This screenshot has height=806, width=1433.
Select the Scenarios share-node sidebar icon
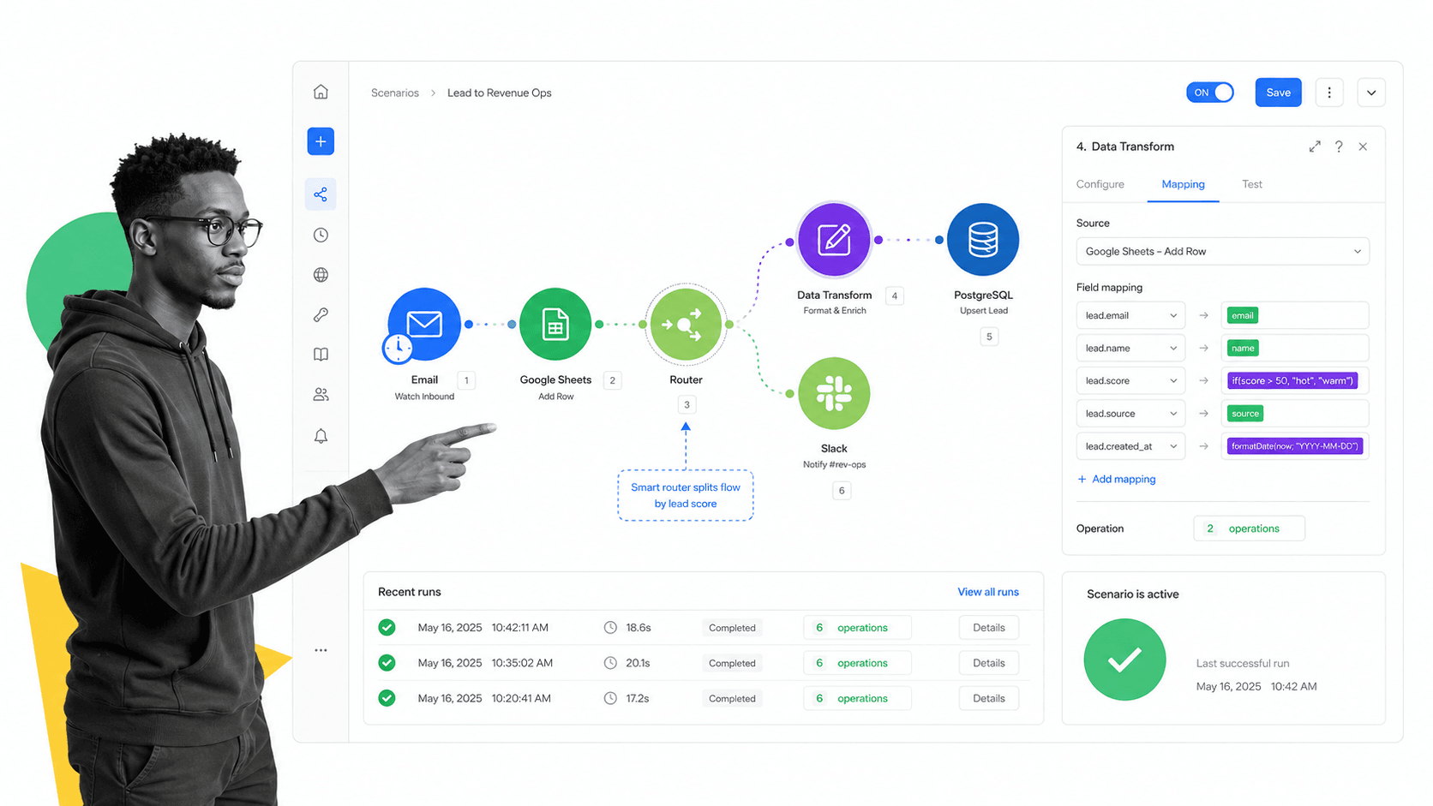pos(321,194)
